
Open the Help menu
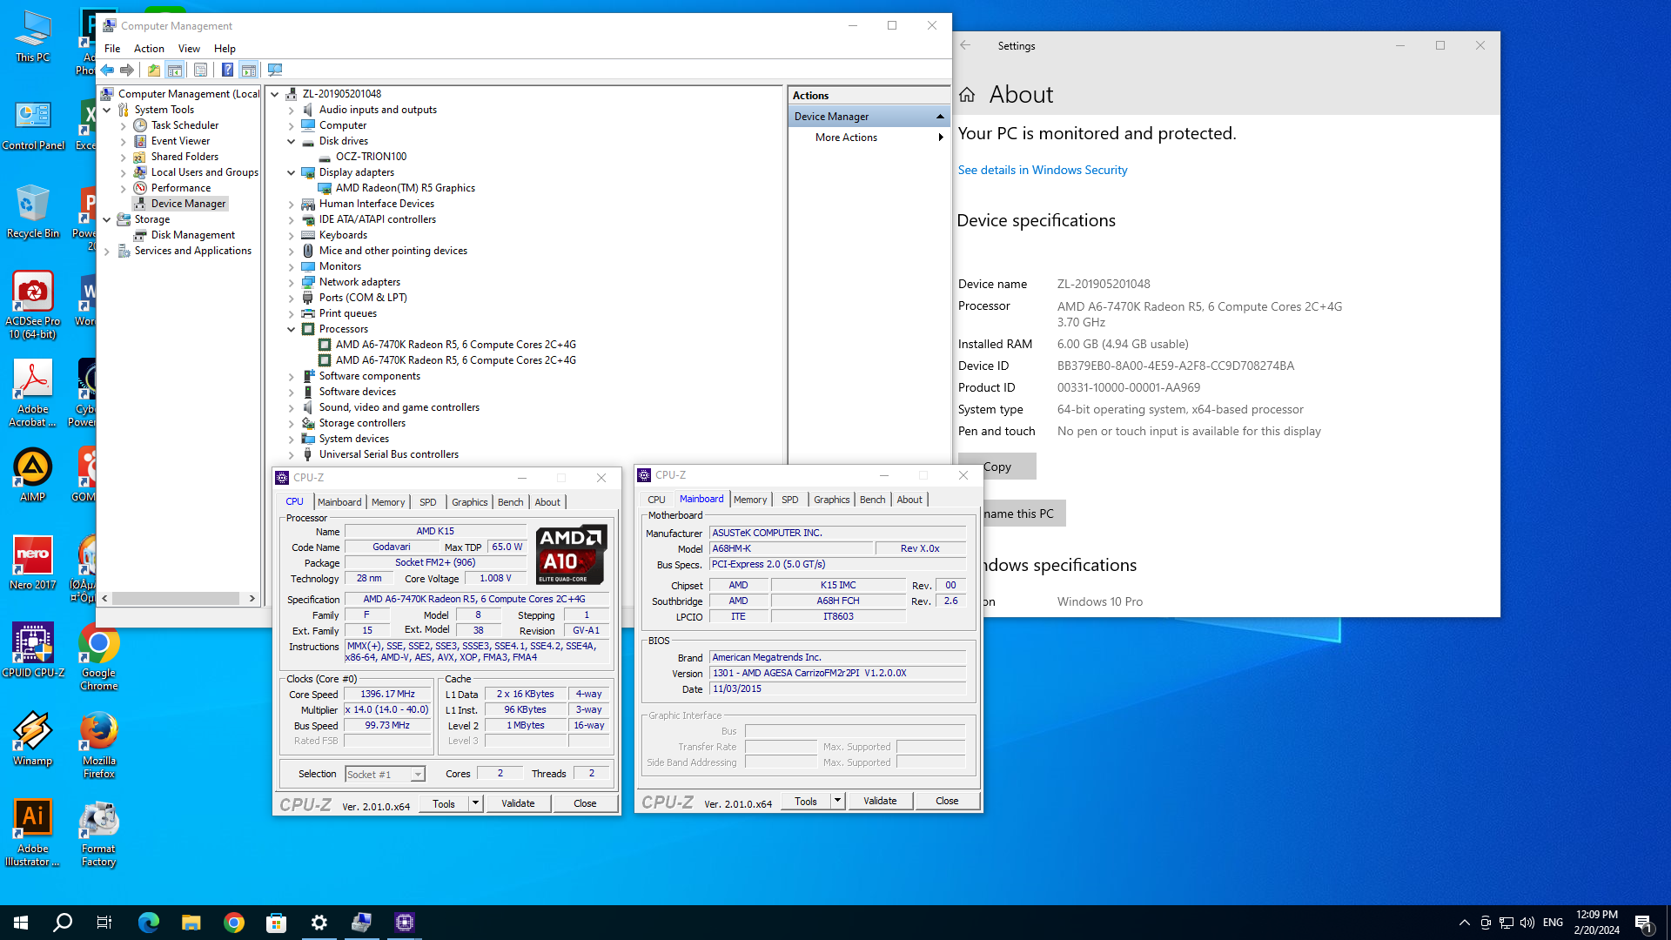click(225, 49)
